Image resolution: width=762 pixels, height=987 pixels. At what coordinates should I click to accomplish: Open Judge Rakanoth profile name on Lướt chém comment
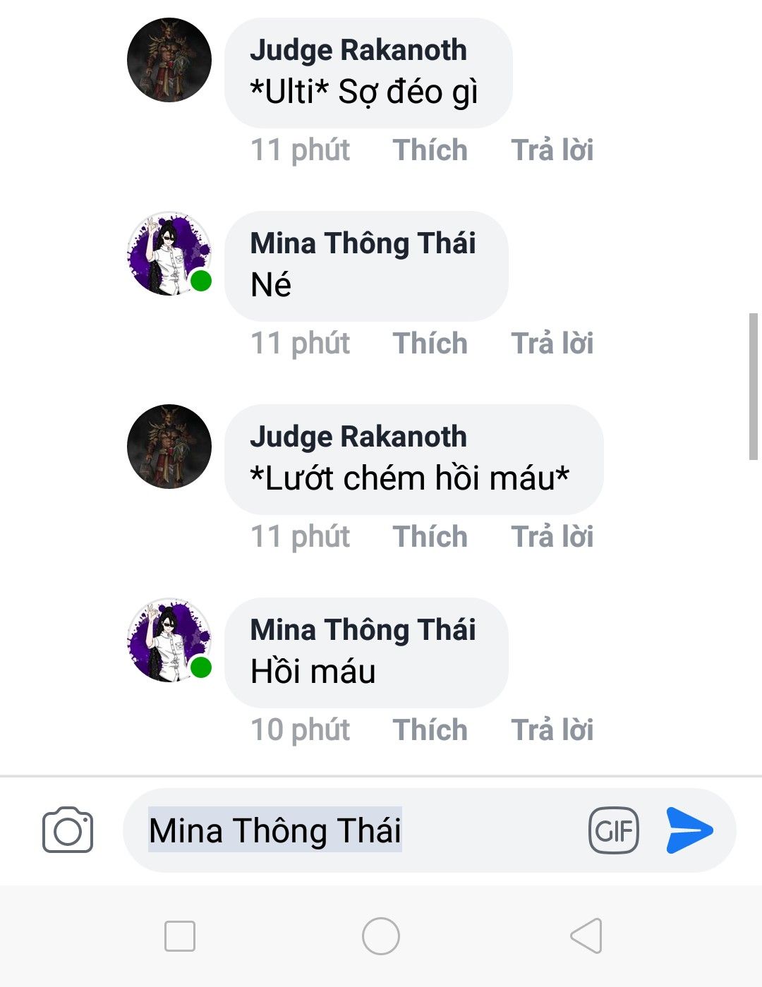tap(358, 437)
